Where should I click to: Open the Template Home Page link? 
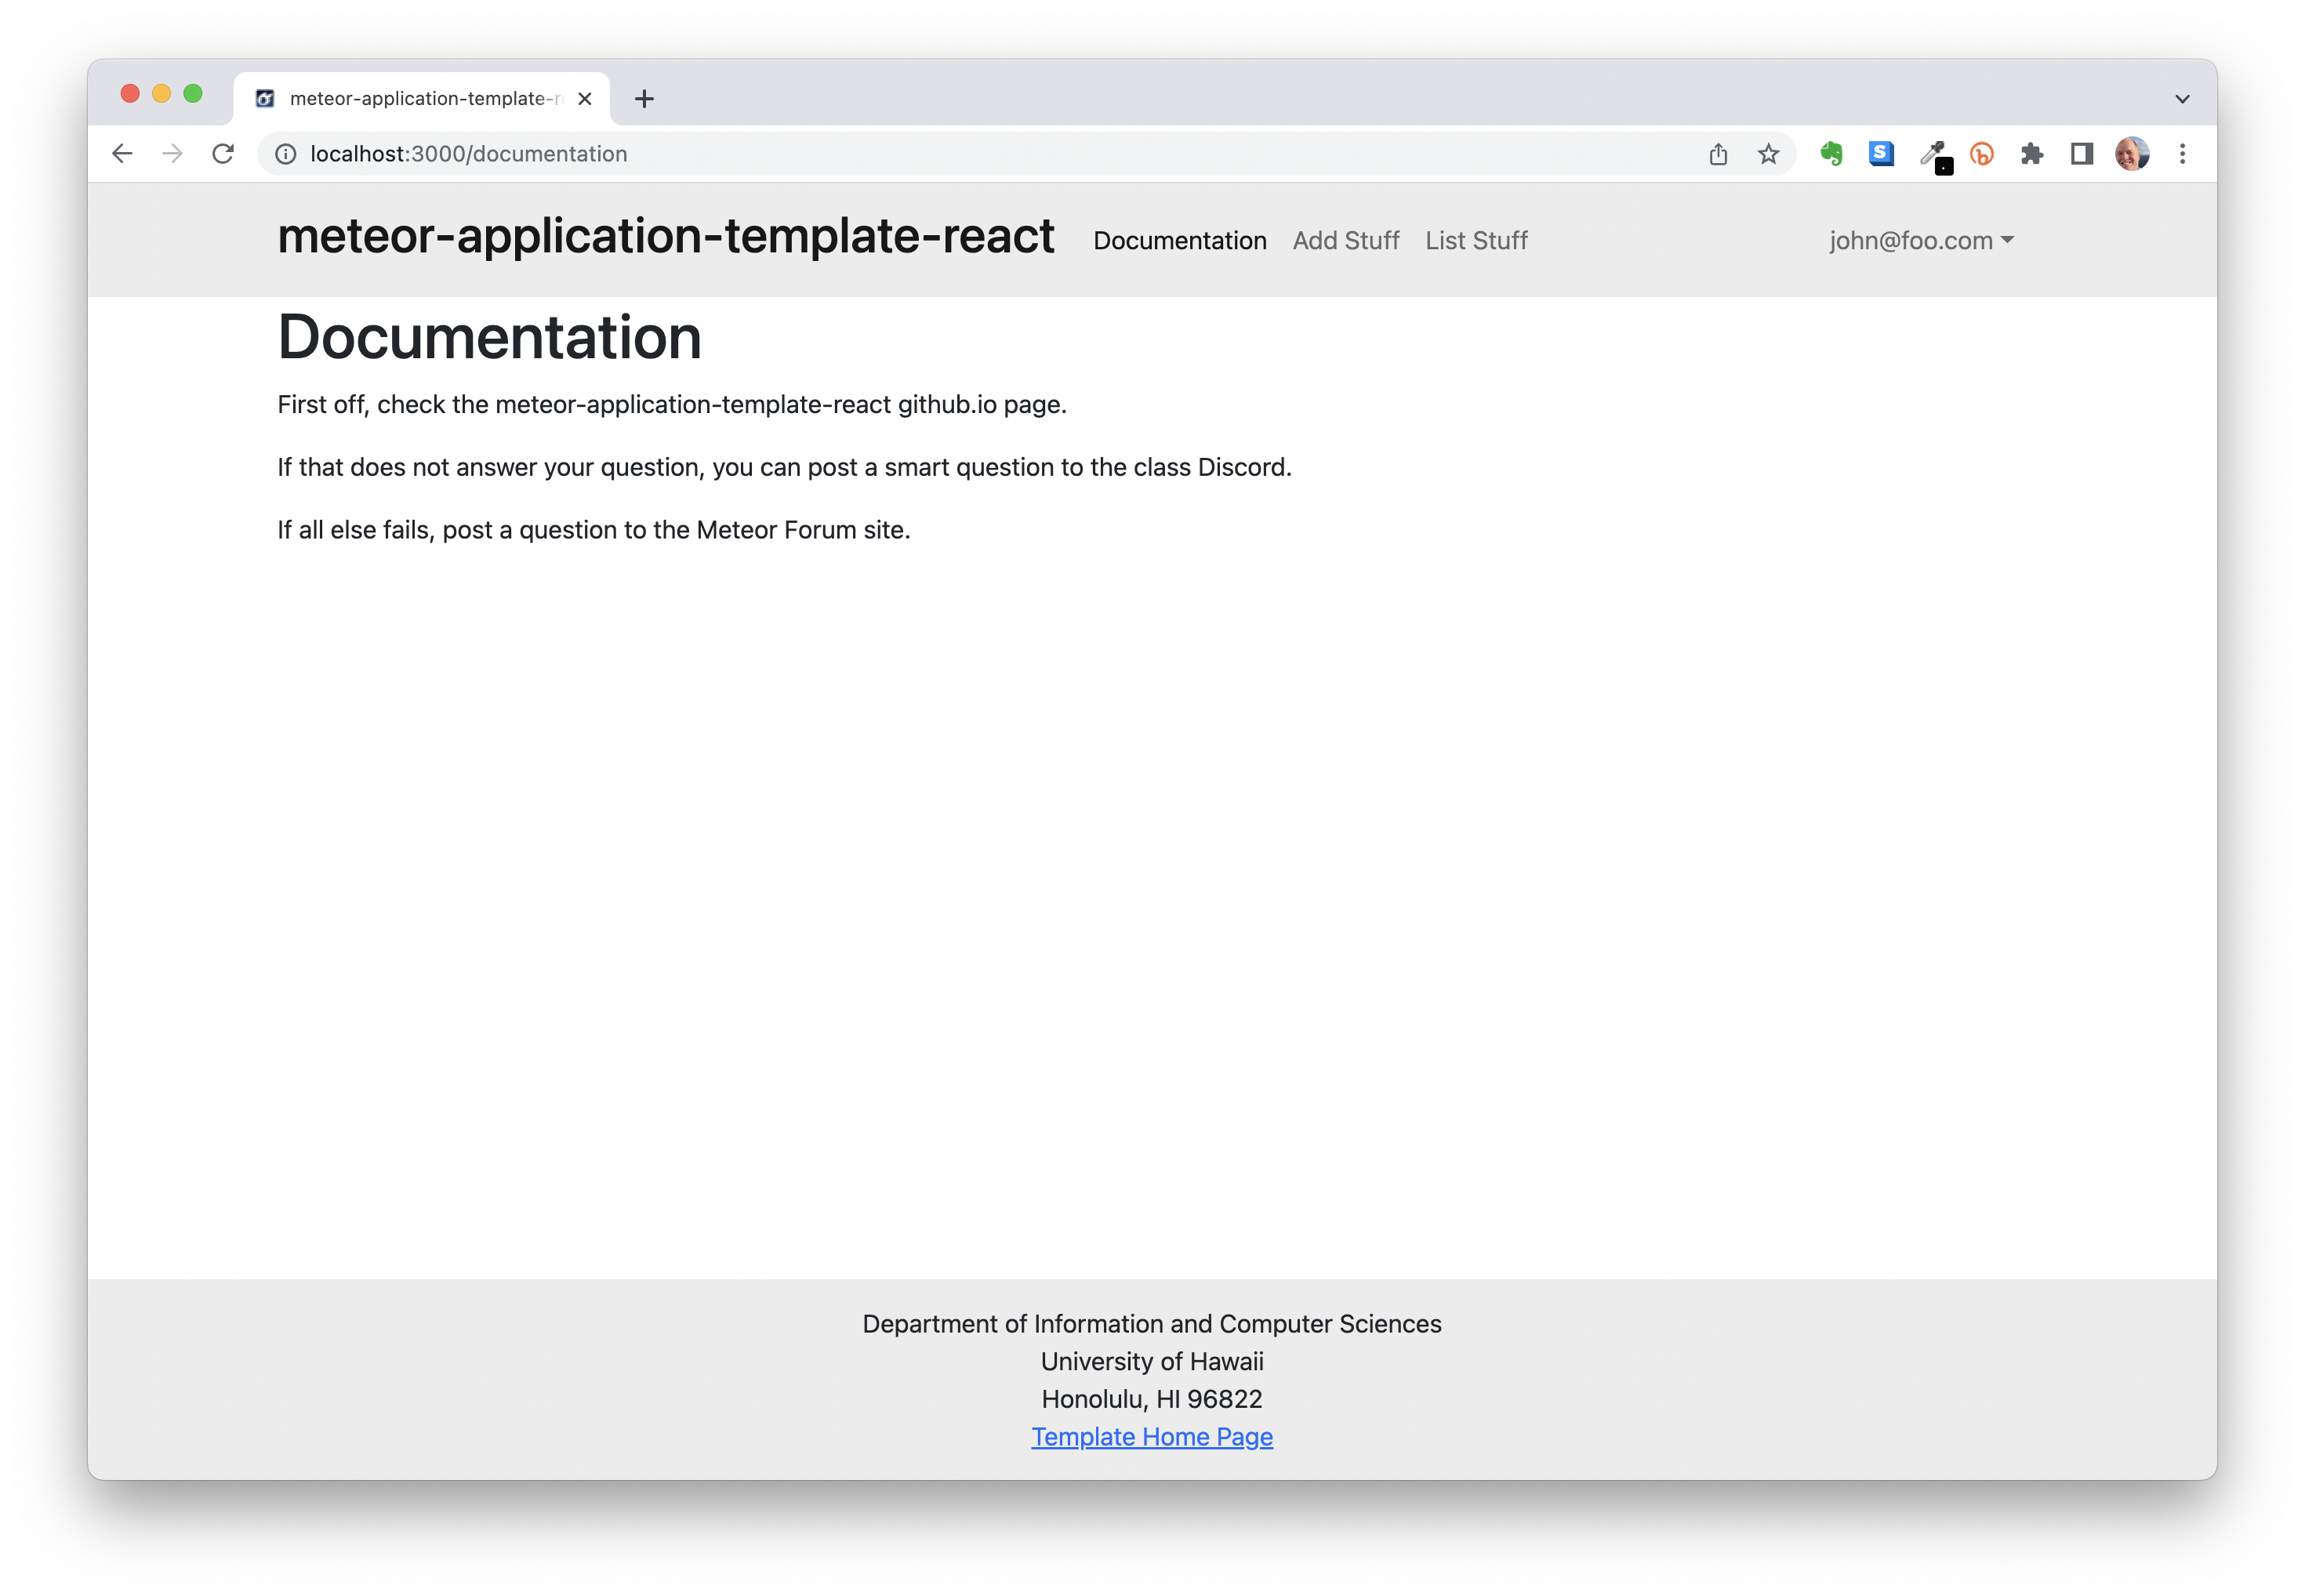coord(1152,1437)
